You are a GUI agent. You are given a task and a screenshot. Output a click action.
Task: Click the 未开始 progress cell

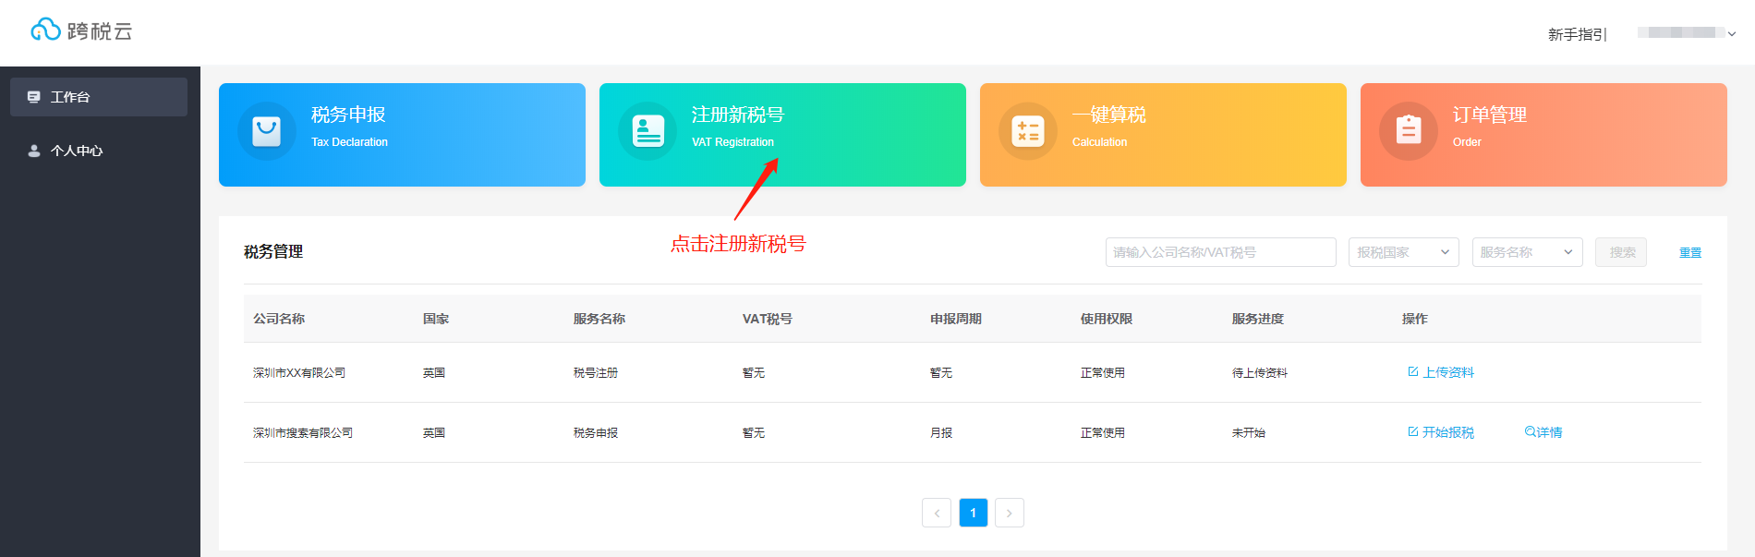(x=1249, y=433)
